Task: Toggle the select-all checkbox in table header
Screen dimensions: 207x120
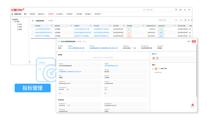Action: click(33, 26)
